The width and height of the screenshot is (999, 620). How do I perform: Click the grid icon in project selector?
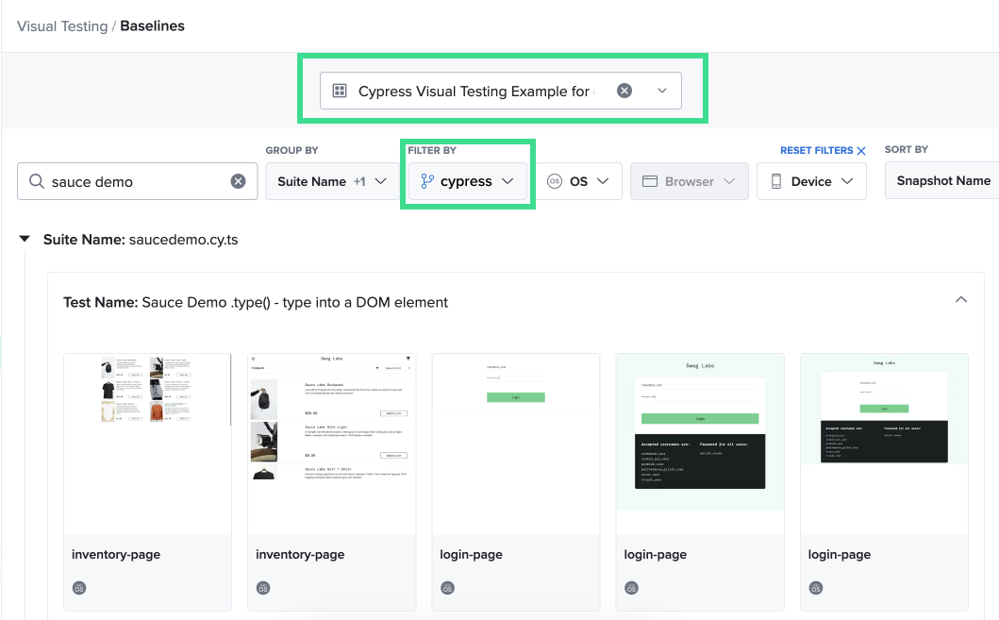pyautogui.click(x=340, y=91)
